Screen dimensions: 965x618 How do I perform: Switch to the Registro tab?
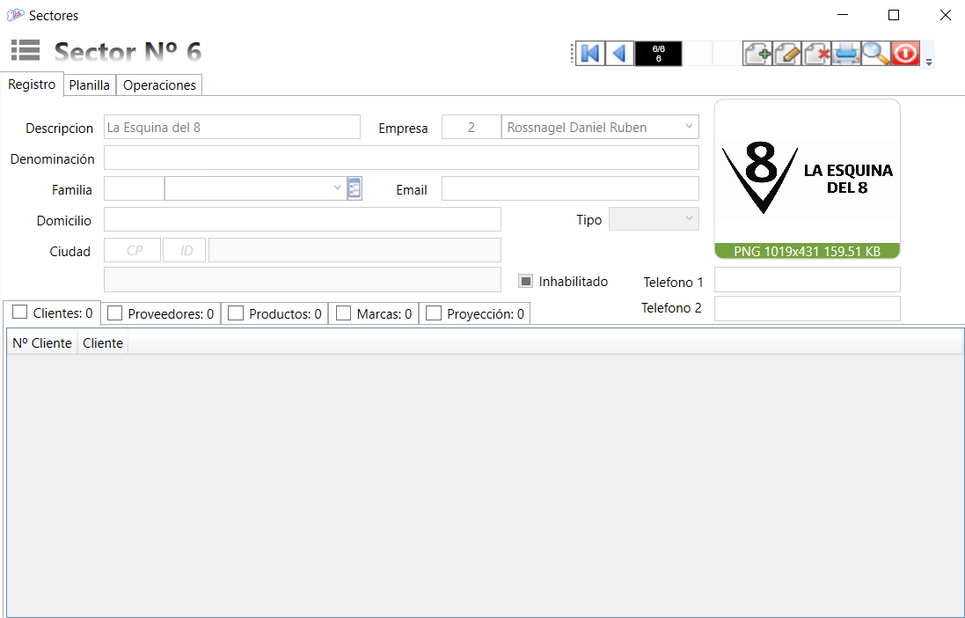(32, 85)
